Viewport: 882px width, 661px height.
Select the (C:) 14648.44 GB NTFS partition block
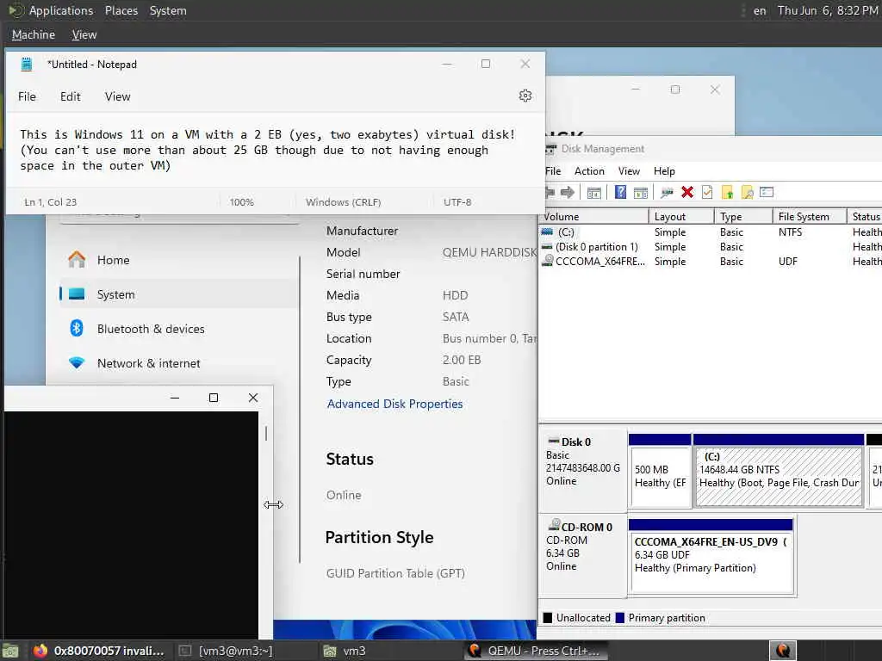click(x=779, y=471)
